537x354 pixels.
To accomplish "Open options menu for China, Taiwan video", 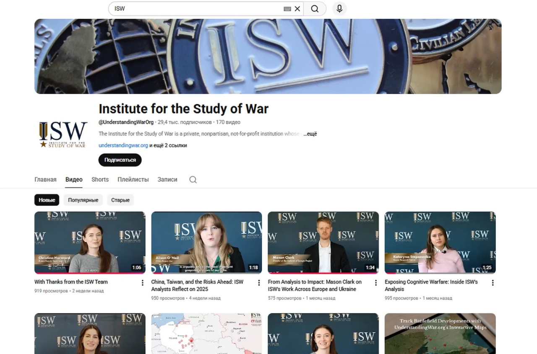I will [x=259, y=283].
